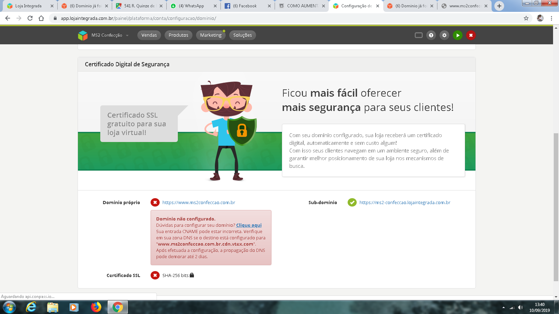Open the ms2-confeccao.lojaintegrada.com.br sub-domain link
The width and height of the screenshot is (559, 314).
pyautogui.click(x=405, y=202)
